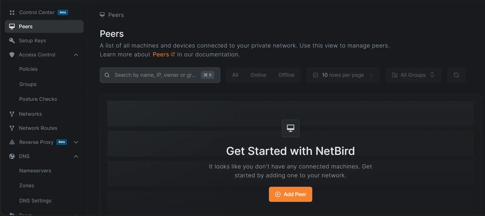Click the Peers breadcrumb text
The image size is (485, 216).
(x=116, y=15)
